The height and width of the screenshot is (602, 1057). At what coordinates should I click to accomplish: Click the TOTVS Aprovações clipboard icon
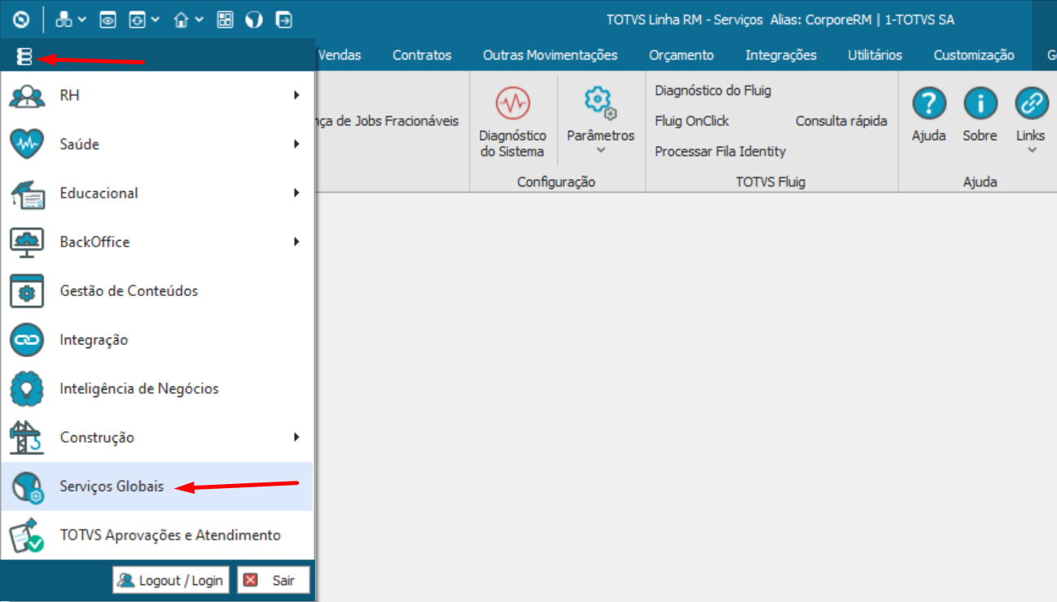pos(27,535)
